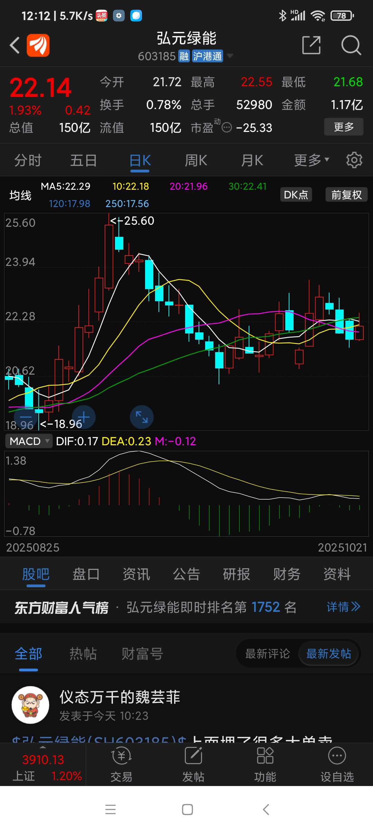Add stock via 设自选 icon
Image resolution: width=373 pixels, height=831 pixels.
click(337, 765)
